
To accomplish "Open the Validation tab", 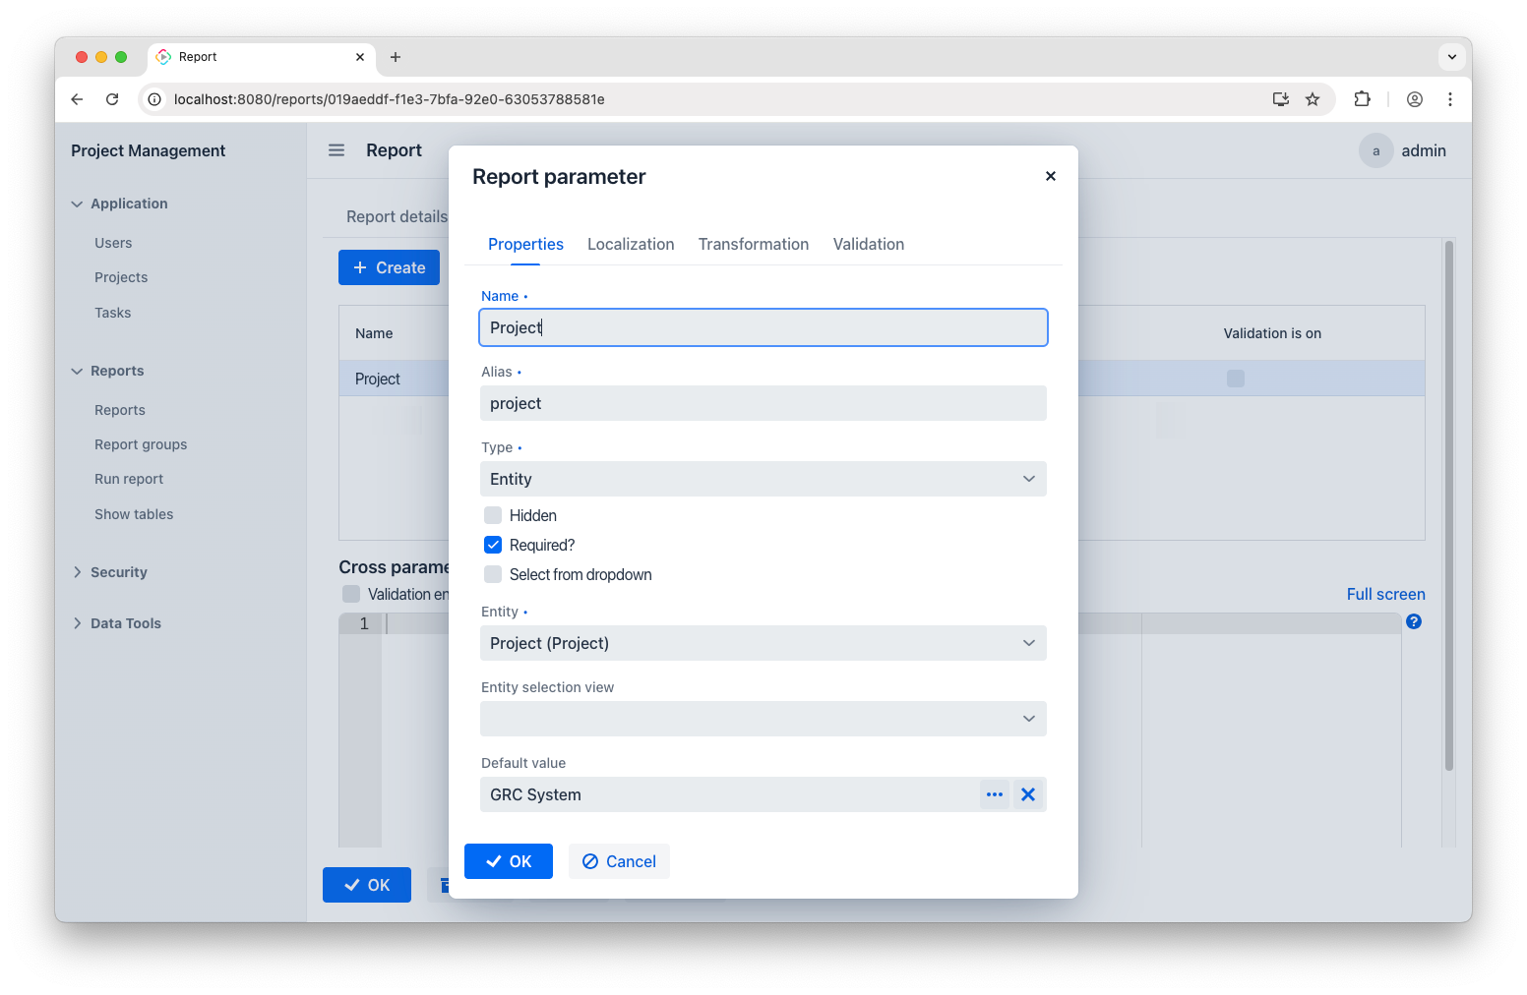I will click(868, 244).
